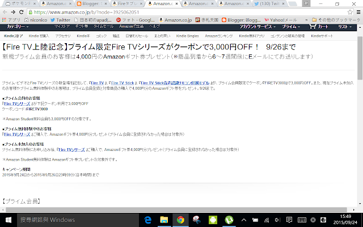363x227 pixels.
Task: Open Kindleストア subnav item
Action: coord(13,36)
